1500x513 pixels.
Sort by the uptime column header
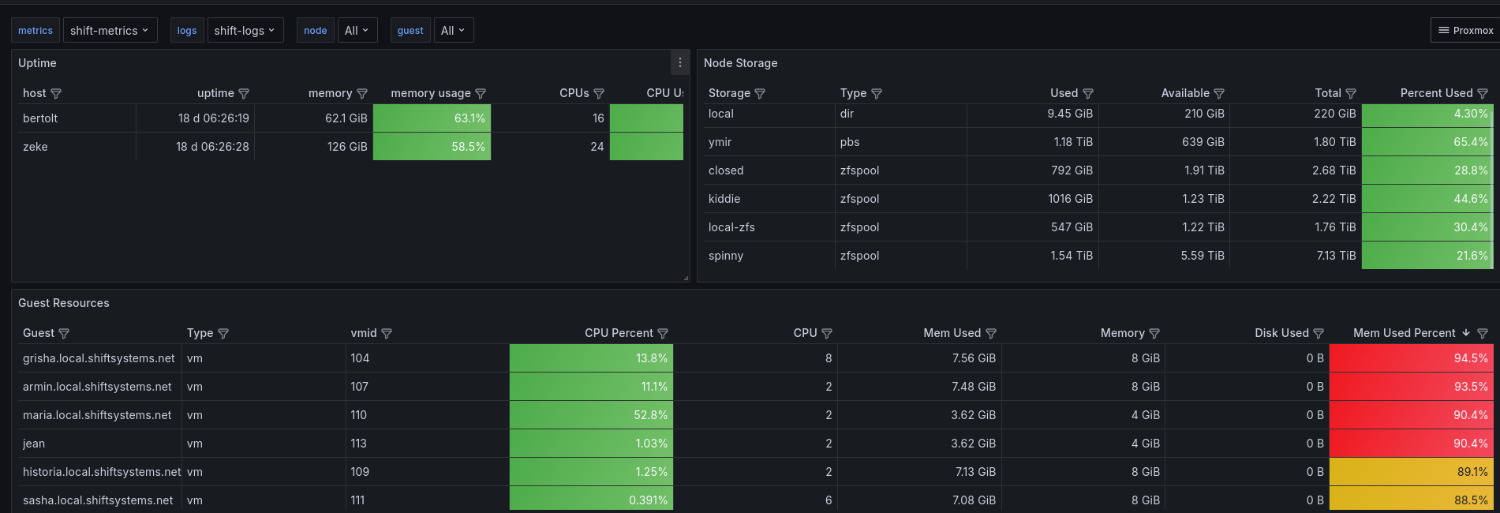[x=215, y=93]
